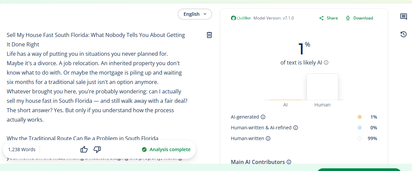The width and height of the screenshot is (412, 171).
Task: Click the blue AI-refined color dot
Action: 360,128
